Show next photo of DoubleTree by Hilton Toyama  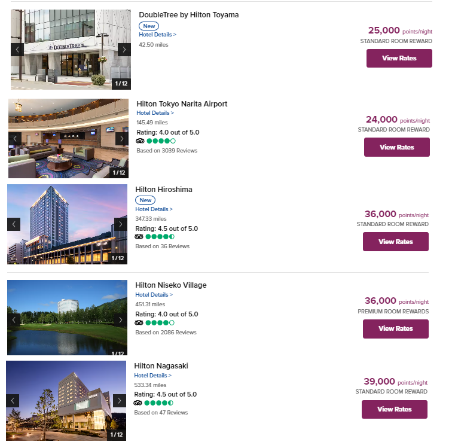tap(124, 50)
